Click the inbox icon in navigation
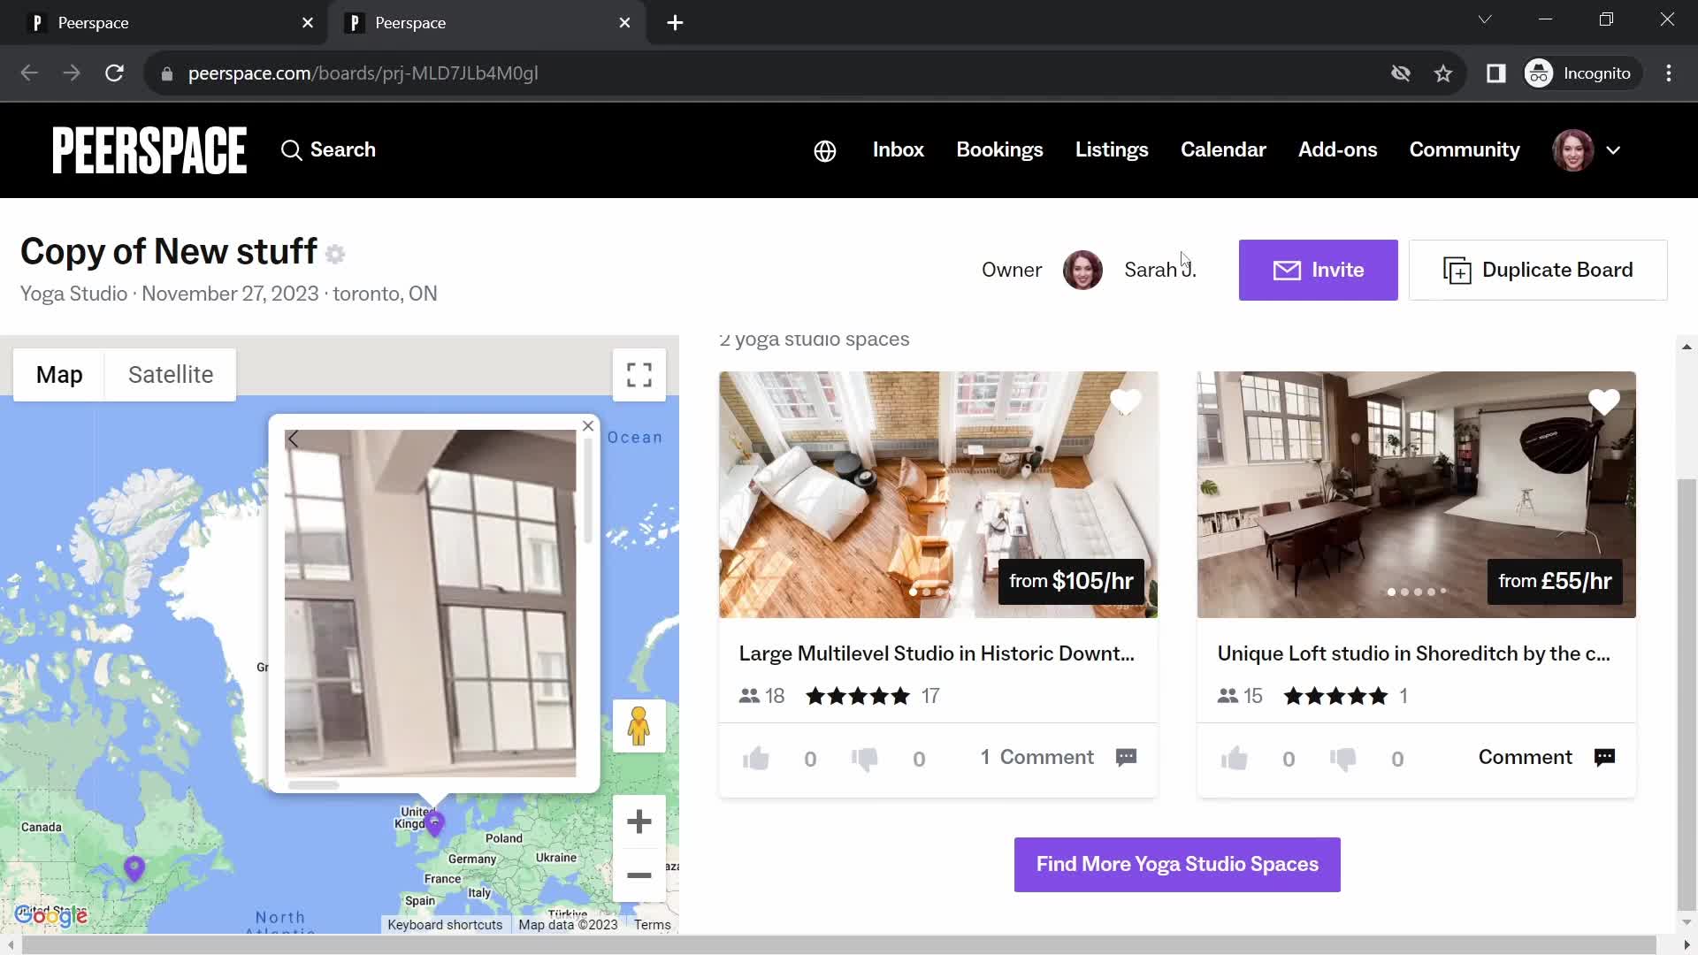 [x=898, y=149]
